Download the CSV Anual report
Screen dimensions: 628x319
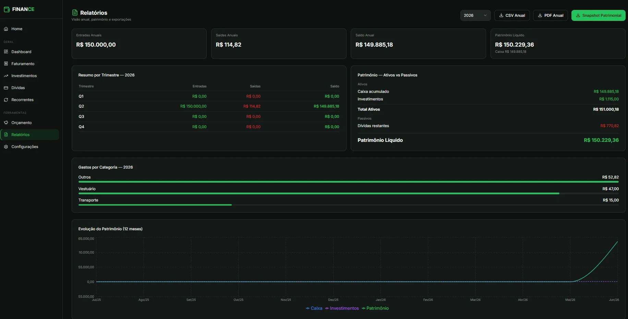pyautogui.click(x=512, y=15)
